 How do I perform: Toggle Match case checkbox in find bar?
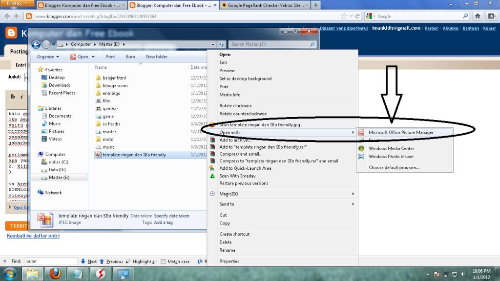[x=163, y=261]
